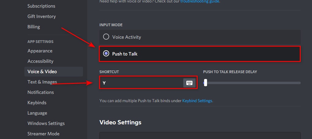Go to Billing settings
This screenshot has height=139, width=312.
[x=34, y=27]
